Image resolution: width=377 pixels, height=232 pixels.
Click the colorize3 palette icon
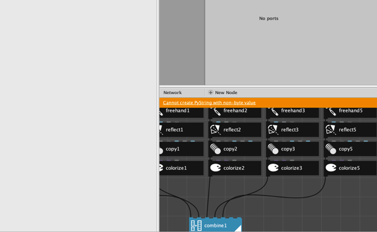(273, 167)
